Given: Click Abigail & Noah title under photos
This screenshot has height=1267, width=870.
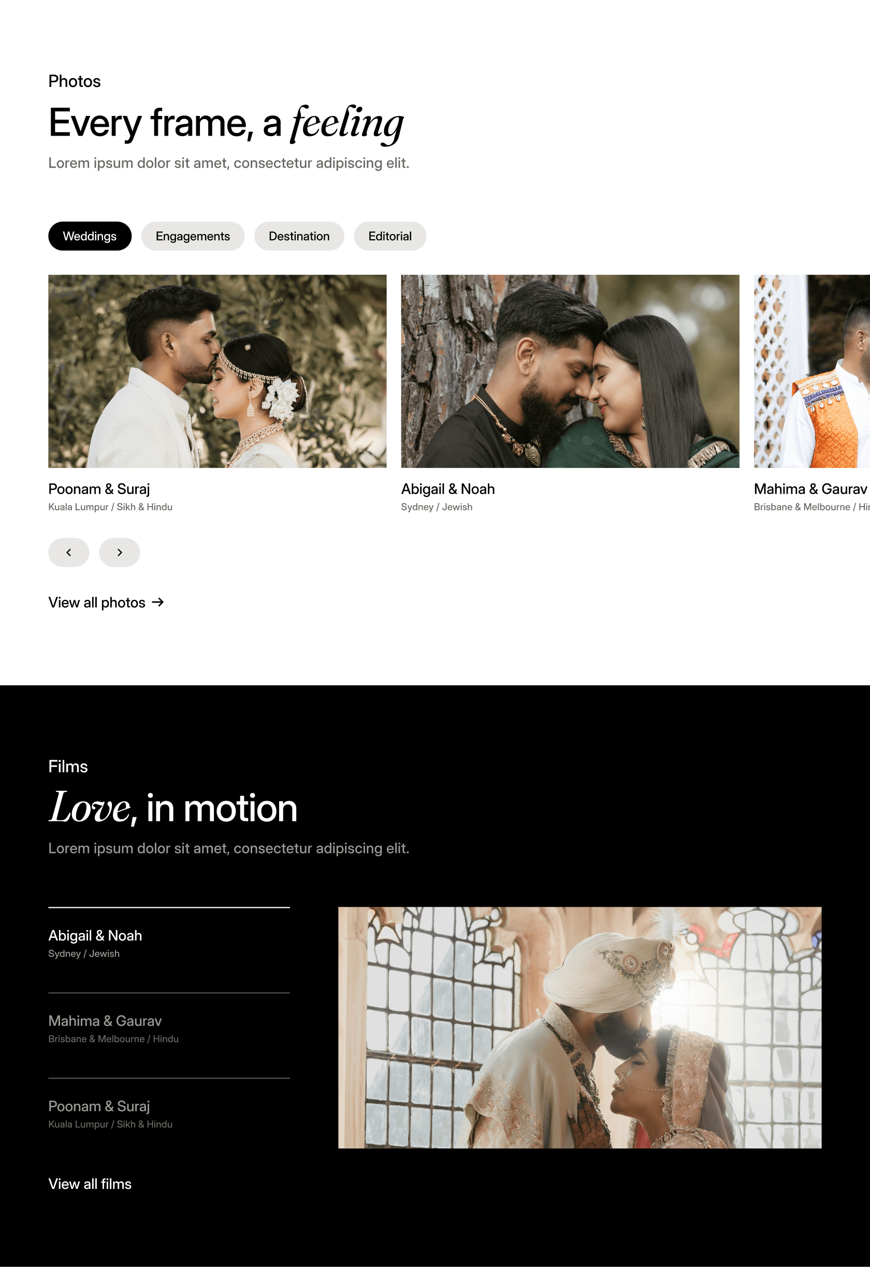Looking at the screenshot, I should (448, 489).
